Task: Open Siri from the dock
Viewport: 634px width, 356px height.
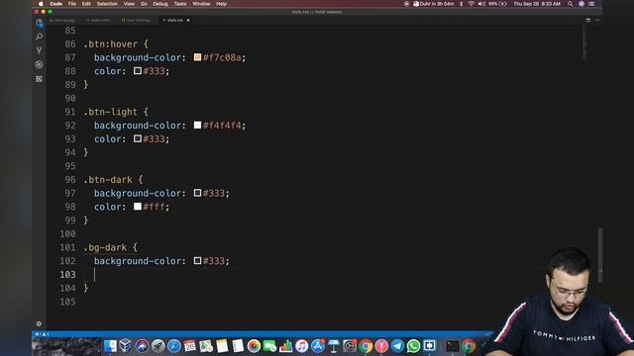Action: pyautogui.click(x=142, y=346)
